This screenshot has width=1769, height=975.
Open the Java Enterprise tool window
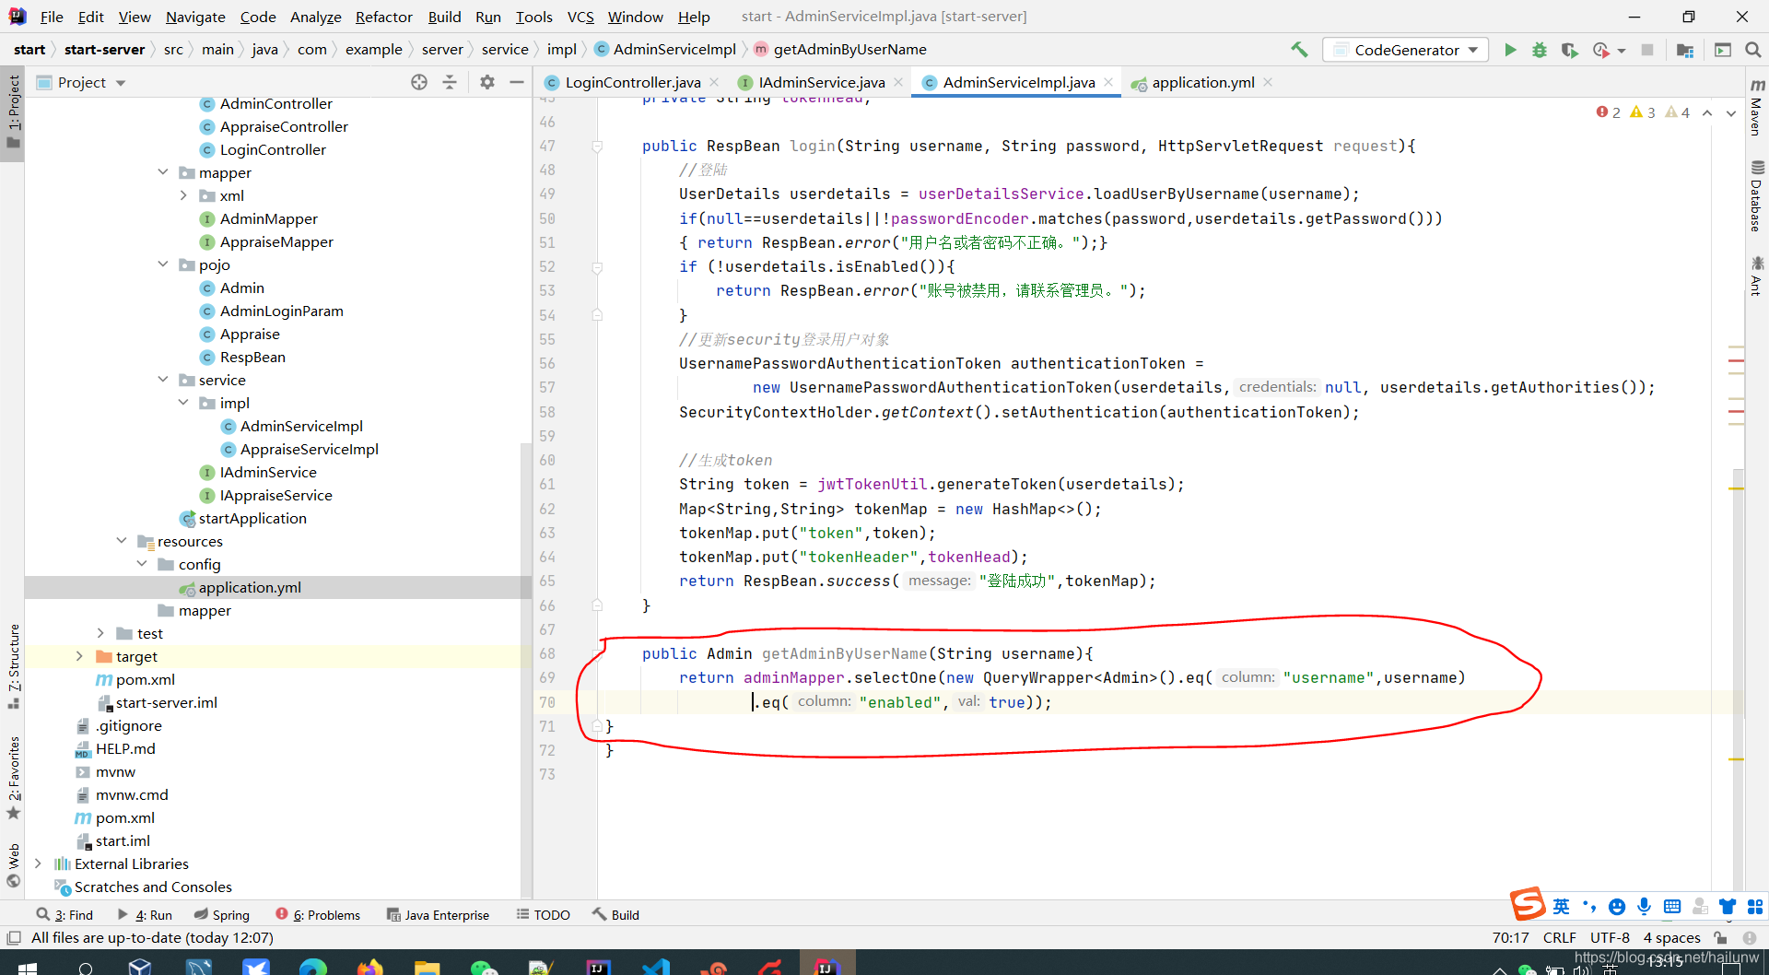point(438,915)
